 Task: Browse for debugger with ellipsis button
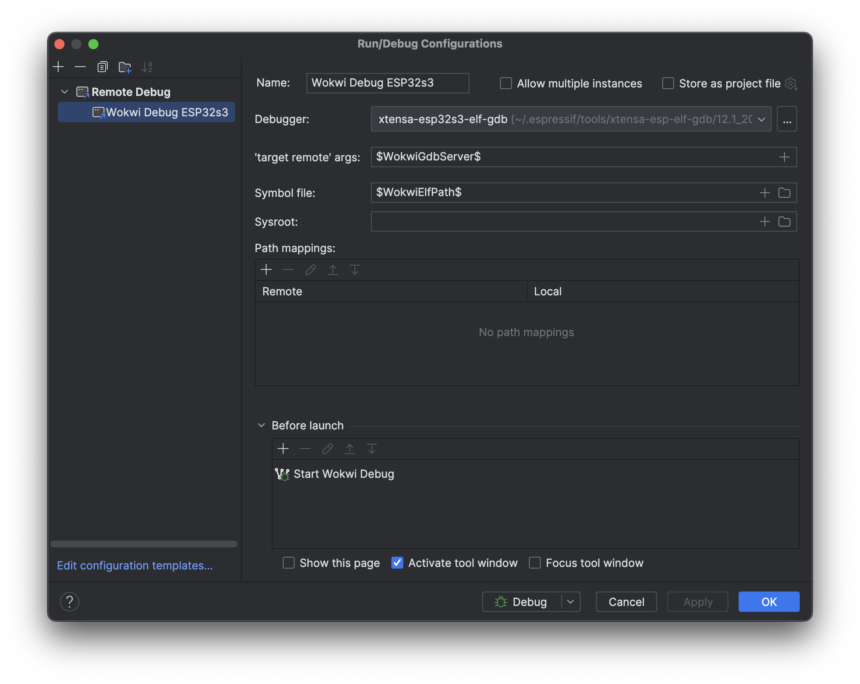coord(787,119)
